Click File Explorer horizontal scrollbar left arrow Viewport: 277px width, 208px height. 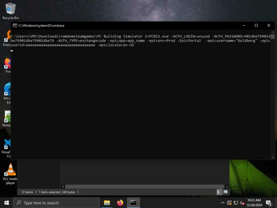(63, 186)
